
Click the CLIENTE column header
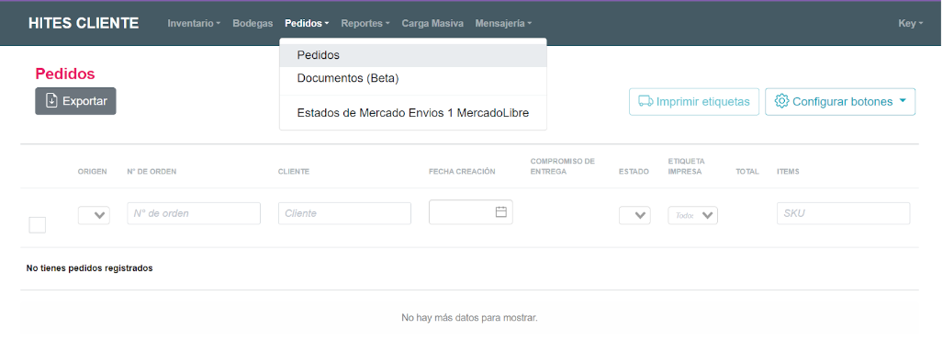294,172
